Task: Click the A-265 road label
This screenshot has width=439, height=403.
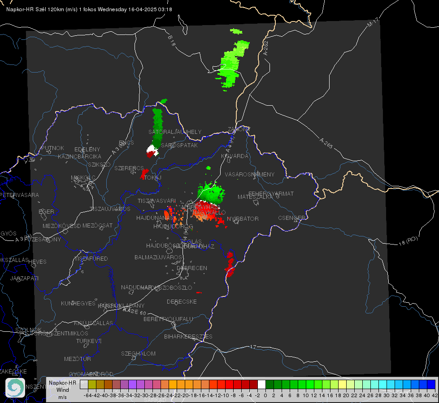Action: tap(326, 143)
